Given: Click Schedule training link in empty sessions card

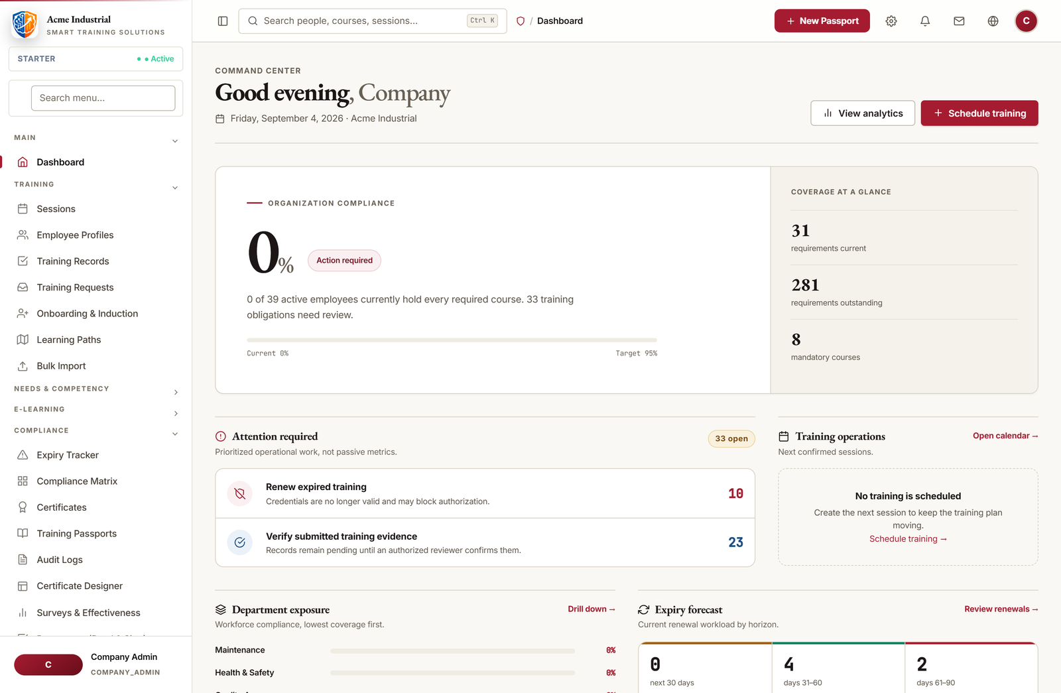Looking at the screenshot, I should pos(908,539).
